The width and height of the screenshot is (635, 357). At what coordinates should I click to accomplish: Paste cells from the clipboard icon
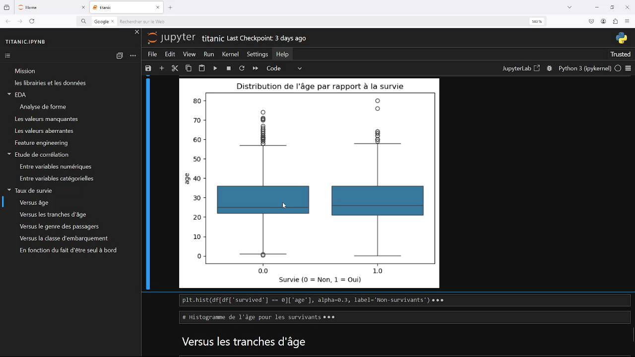201,68
